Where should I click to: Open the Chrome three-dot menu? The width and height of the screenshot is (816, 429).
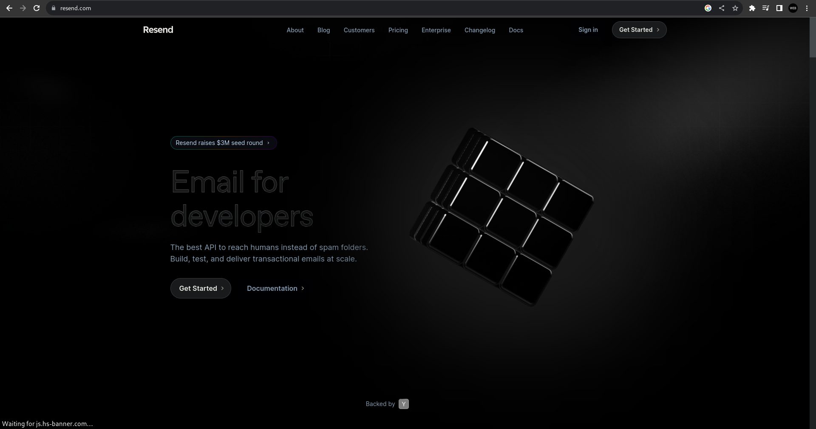(807, 8)
